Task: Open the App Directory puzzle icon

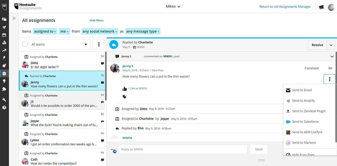Action: click(x=4, y=89)
